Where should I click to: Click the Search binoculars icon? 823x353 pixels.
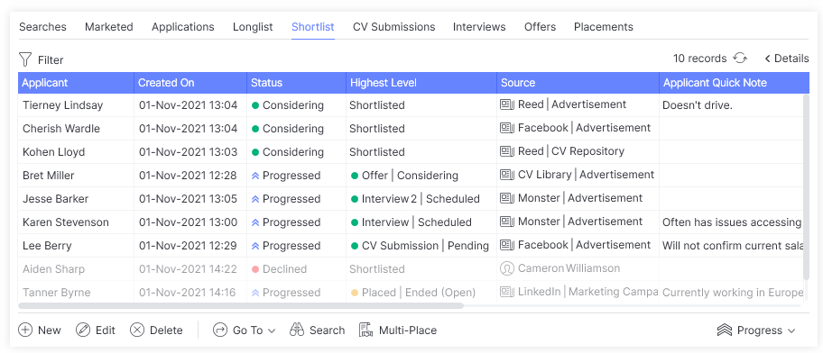(297, 330)
